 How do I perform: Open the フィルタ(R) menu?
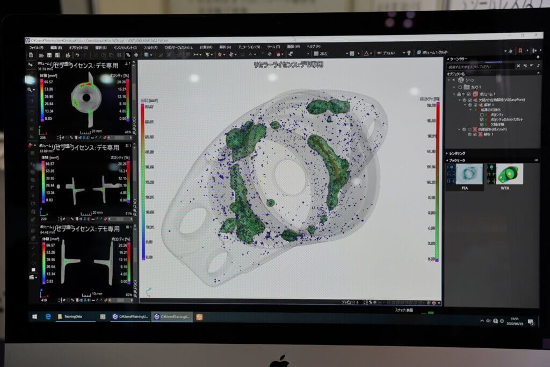point(150,47)
